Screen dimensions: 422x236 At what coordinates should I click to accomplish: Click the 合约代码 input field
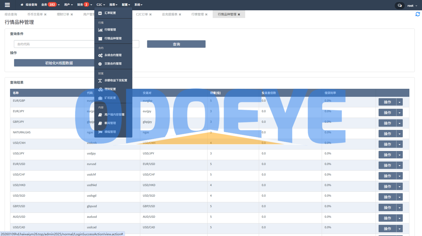(54, 44)
